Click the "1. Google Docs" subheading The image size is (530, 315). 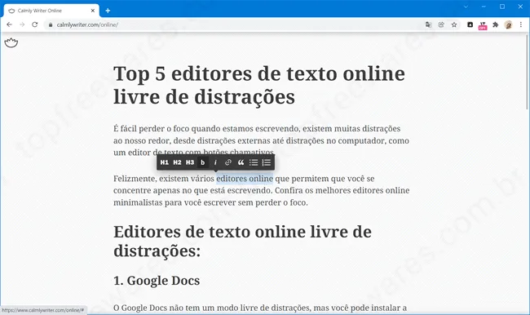[x=157, y=281]
